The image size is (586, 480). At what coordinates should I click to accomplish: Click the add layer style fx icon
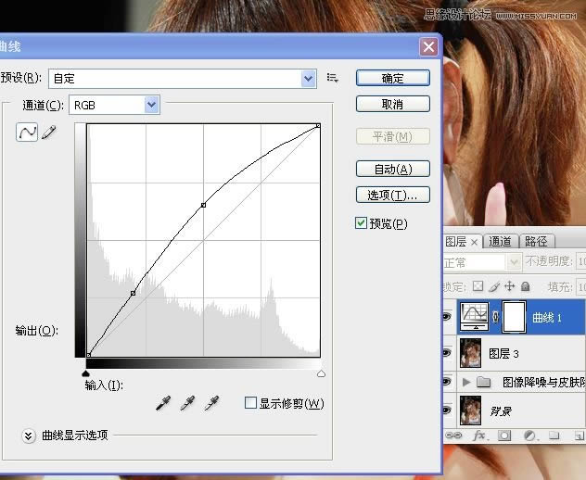(x=479, y=434)
